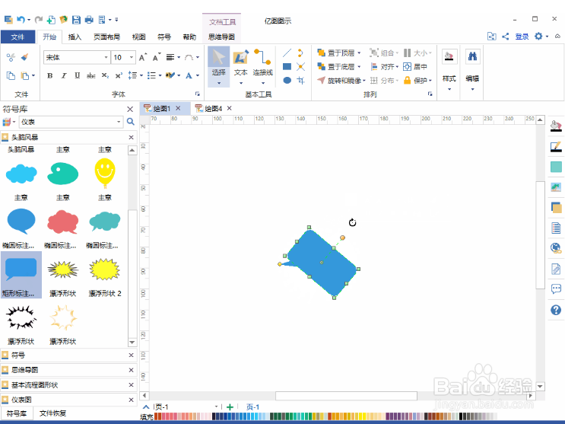Open the font size dropdown
This screenshot has height=424, width=565.
click(x=132, y=57)
